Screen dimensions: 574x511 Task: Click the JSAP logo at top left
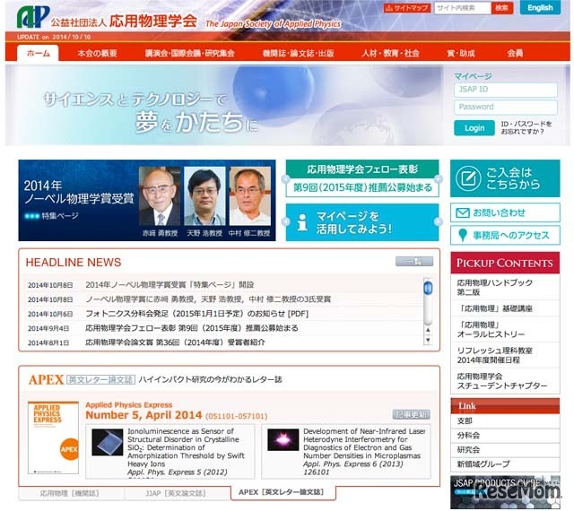pyautogui.click(x=33, y=17)
